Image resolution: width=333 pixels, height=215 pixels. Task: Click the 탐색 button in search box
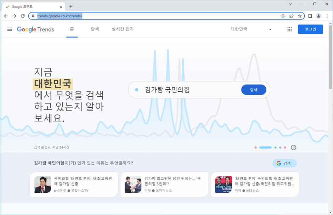tap(254, 90)
